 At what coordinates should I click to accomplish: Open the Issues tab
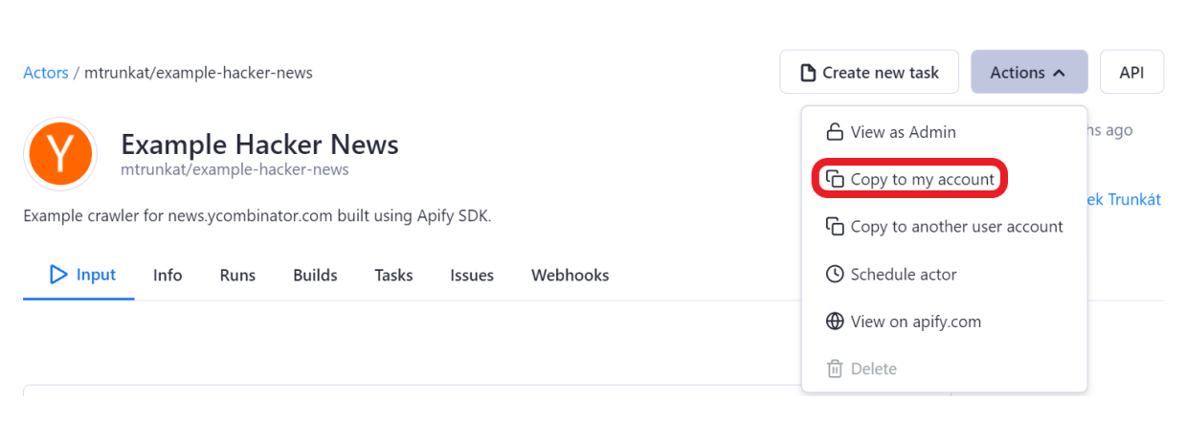[x=472, y=275]
